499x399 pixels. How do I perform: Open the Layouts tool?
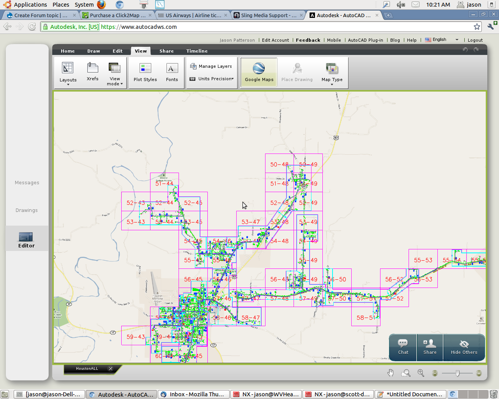coord(68,73)
